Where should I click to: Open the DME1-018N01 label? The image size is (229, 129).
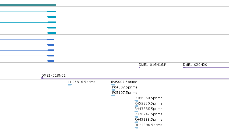pos(54,76)
